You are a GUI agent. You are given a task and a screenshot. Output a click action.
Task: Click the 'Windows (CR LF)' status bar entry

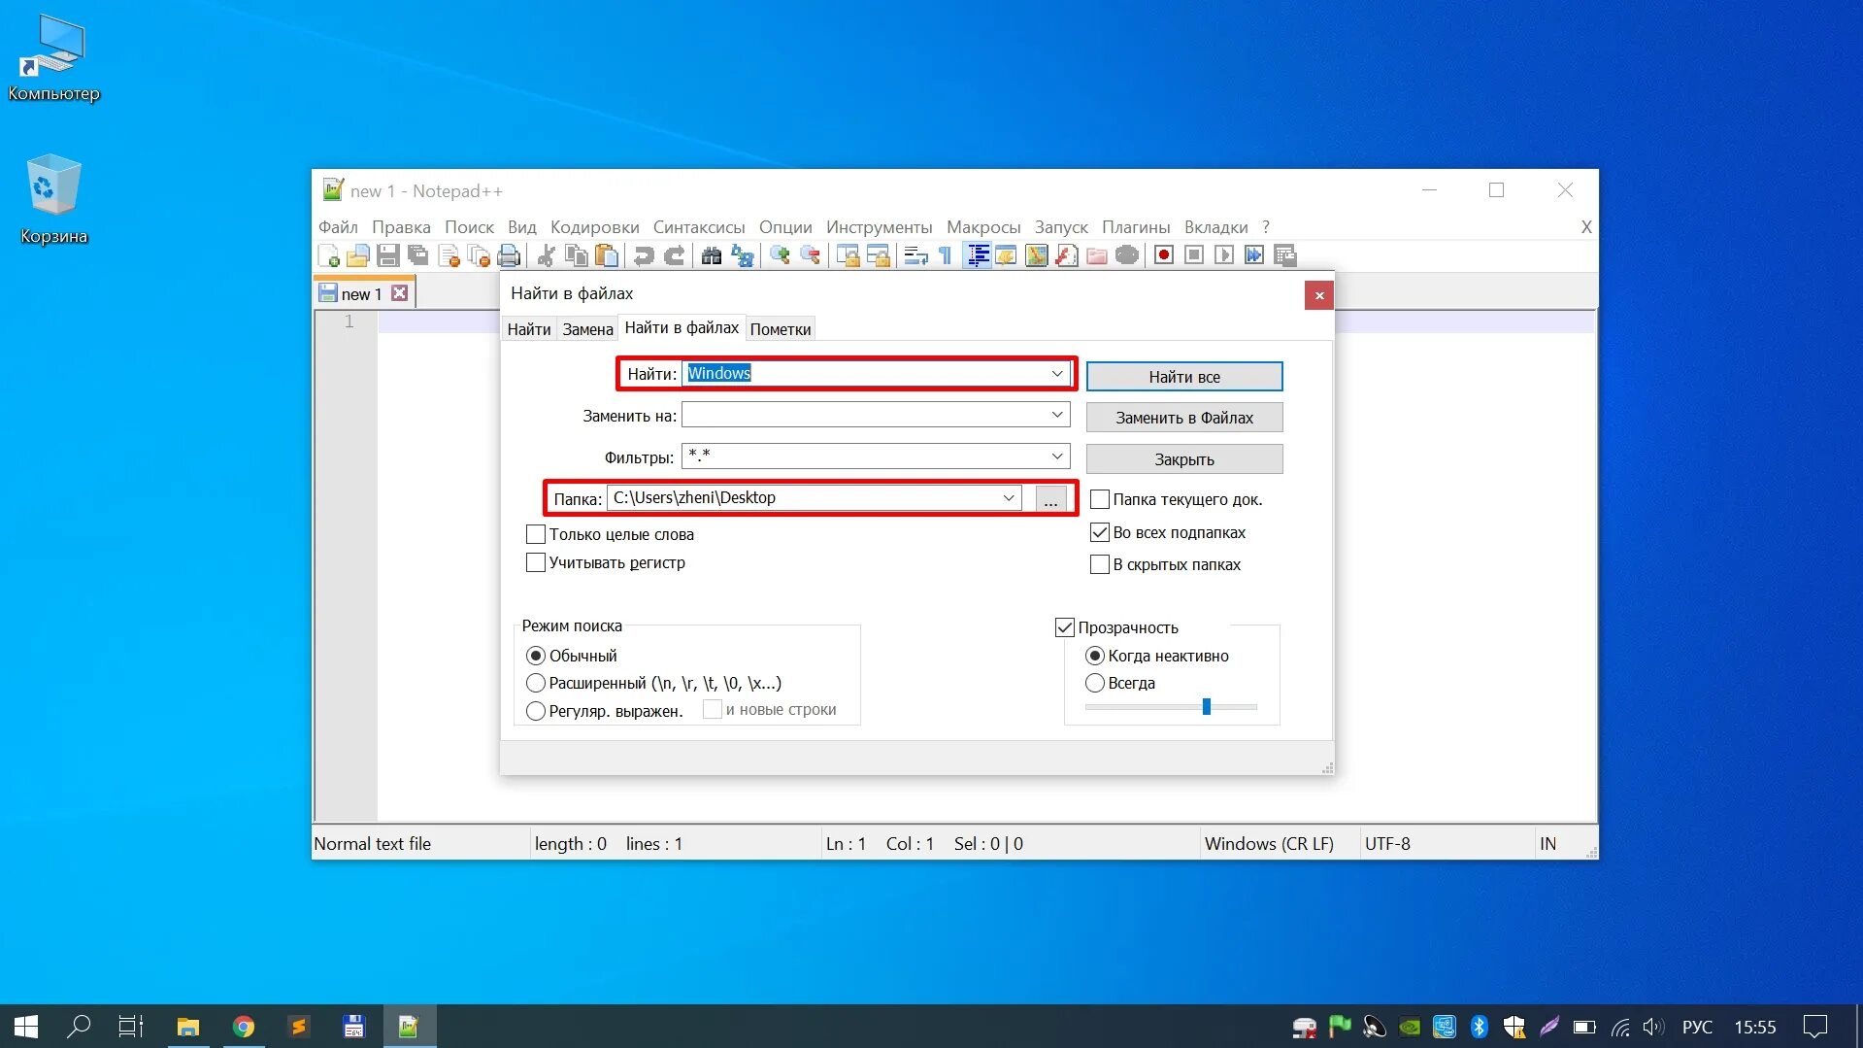pos(1268,843)
